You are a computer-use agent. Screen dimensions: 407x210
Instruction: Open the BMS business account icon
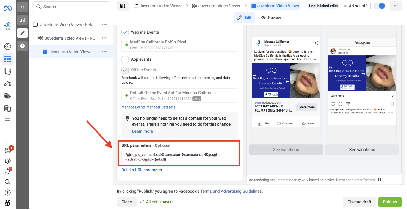pos(8,26)
